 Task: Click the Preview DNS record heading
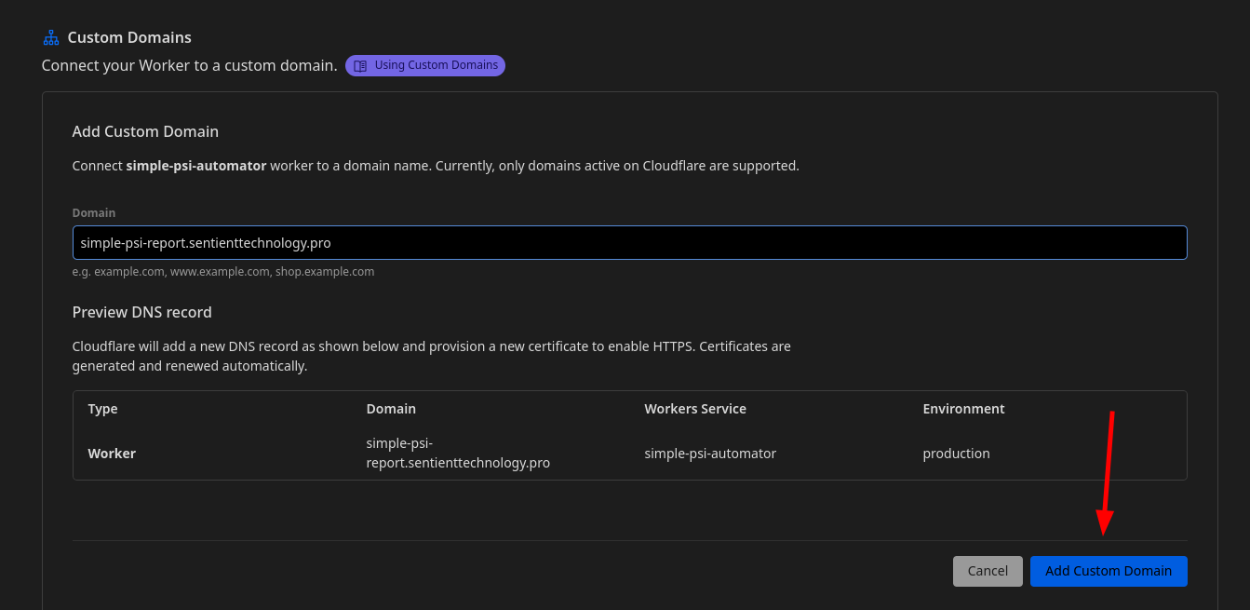(x=141, y=312)
